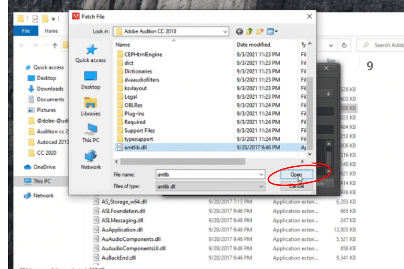Expand the File name dropdown arrow
Viewport: 404px width, 269px height.
[261, 174]
